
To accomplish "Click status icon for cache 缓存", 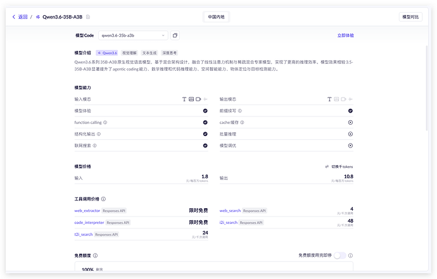I will tap(350, 123).
